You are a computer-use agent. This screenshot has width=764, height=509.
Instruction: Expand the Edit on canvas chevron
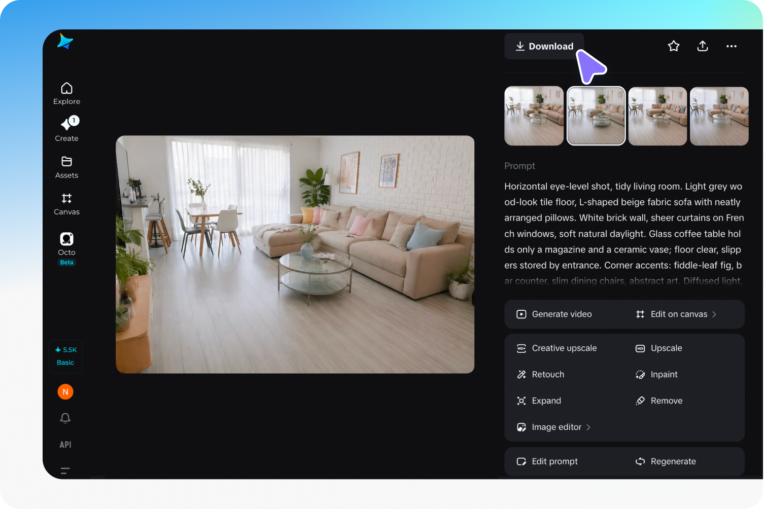714,314
